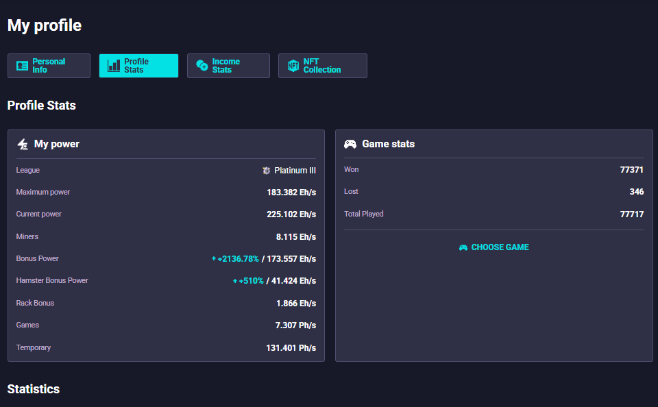The image size is (658, 407).
Task: Click the lightning icon beside My power
Action: pyautogui.click(x=23, y=144)
